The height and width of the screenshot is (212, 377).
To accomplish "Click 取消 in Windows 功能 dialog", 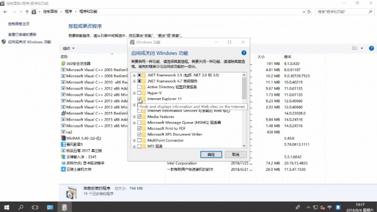I will (236, 154).
